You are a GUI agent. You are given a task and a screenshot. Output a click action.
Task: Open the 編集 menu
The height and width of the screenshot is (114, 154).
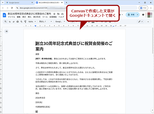[19, 17]
